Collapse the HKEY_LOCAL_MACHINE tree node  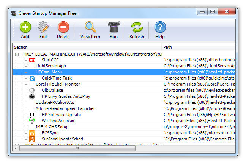[x=17, y=54]
